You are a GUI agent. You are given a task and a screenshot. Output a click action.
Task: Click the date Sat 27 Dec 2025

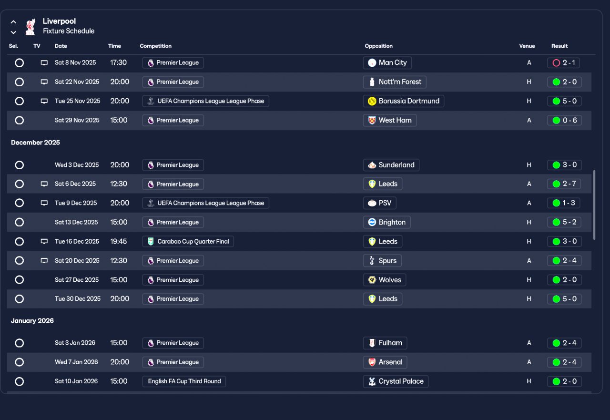(77, 280)
